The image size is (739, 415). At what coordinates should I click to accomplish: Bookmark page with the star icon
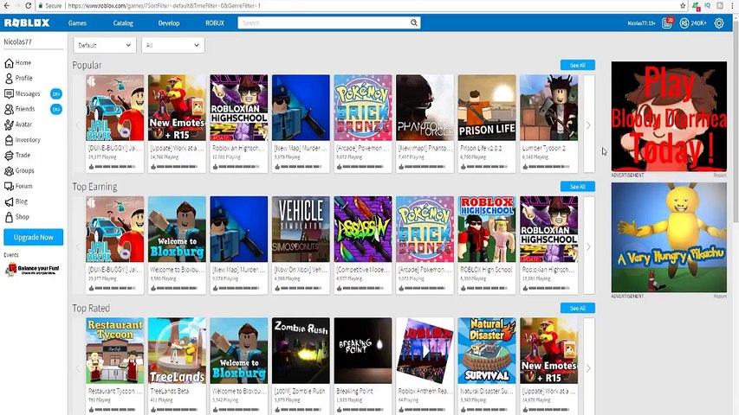click(x=683, y=6)
